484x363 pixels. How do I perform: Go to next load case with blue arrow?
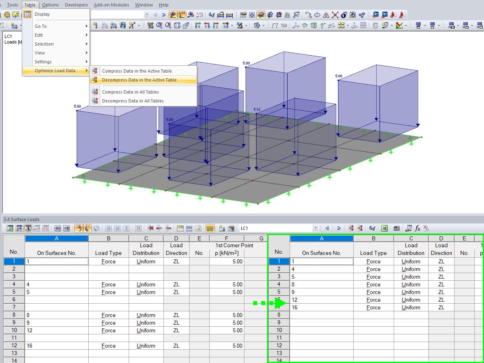point(339,228)
